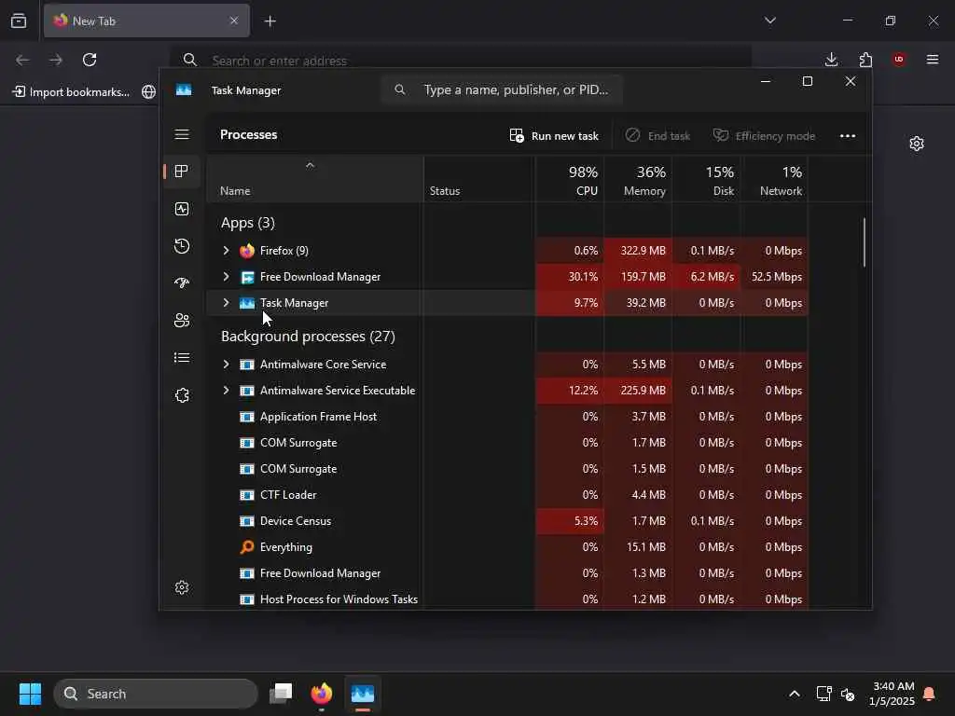Open the three-dot more options menu
The image size is (955, 716).
[x=848, y=136]
